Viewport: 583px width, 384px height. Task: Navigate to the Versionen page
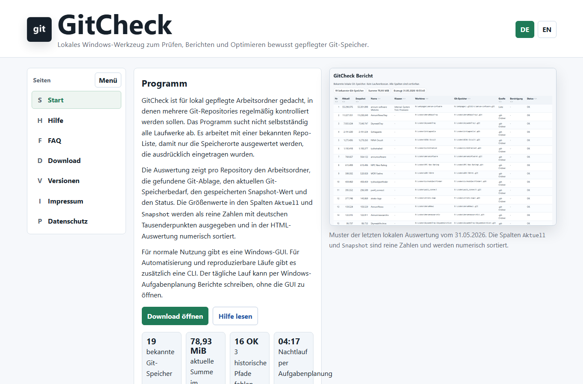[x=76, y=180]
